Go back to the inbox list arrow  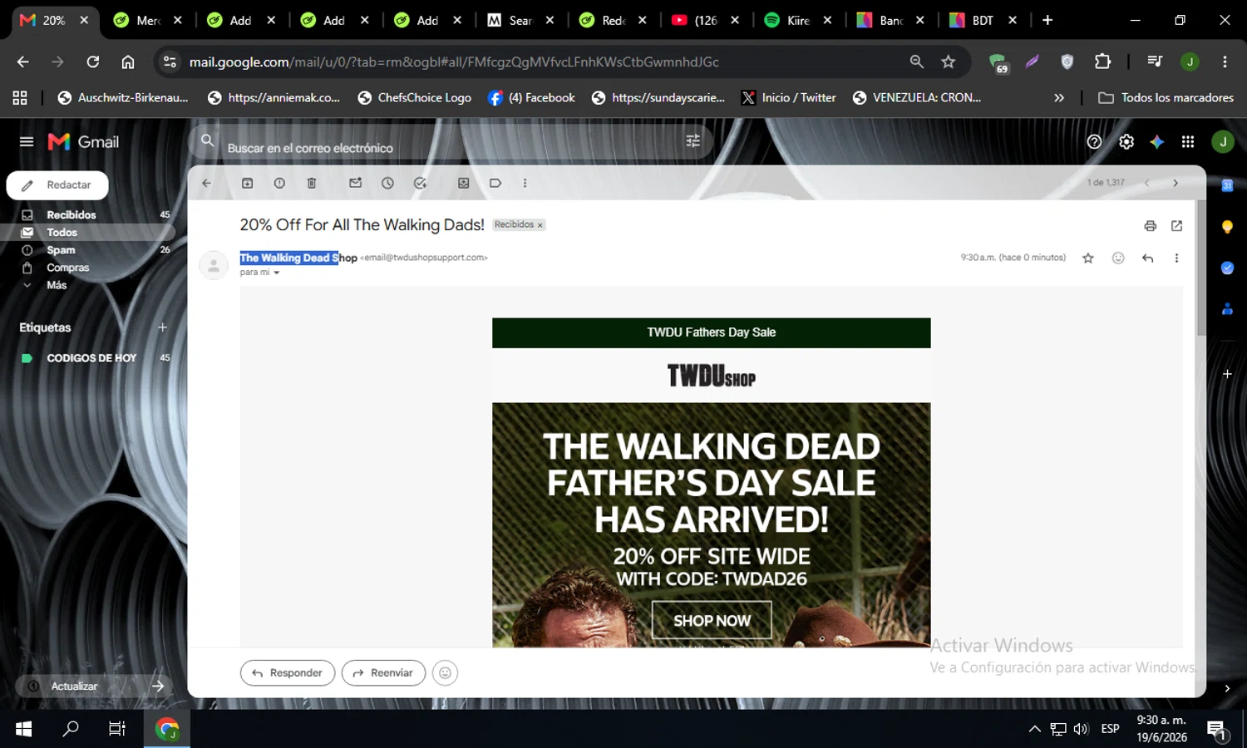pos(206,183)
